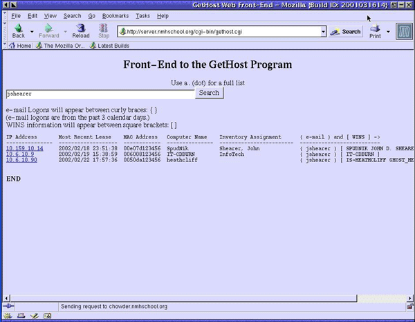Click the Back navigation button
This screenshot has height=322, width=415.
pyautogui.click(x=18, y=31)
